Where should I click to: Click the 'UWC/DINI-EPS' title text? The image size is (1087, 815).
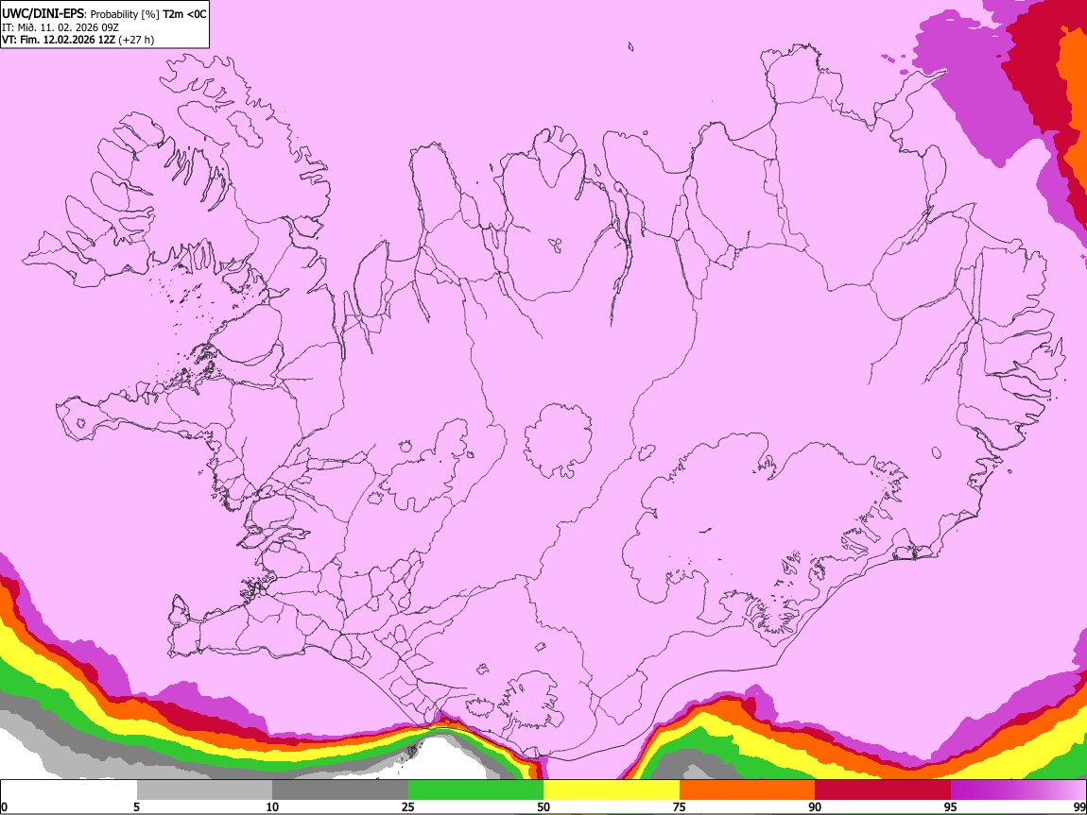point(42,14)
